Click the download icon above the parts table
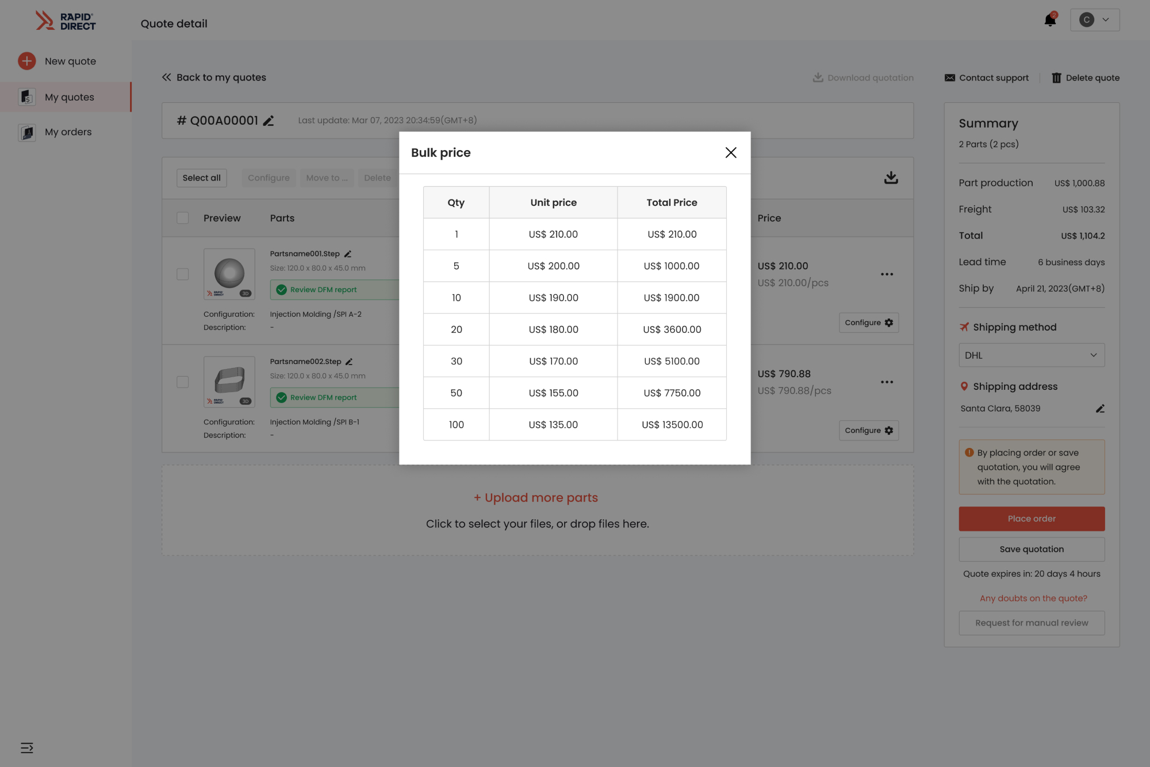Image resolution: width=1150 pixels, height=767 pixels. (891, 178)
